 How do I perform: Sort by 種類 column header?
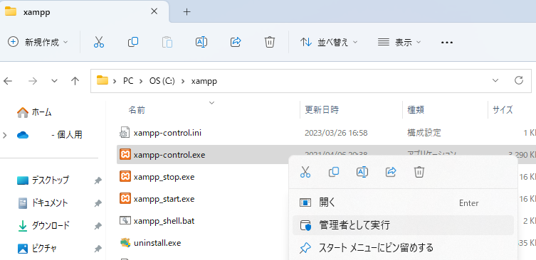[416, 110]
